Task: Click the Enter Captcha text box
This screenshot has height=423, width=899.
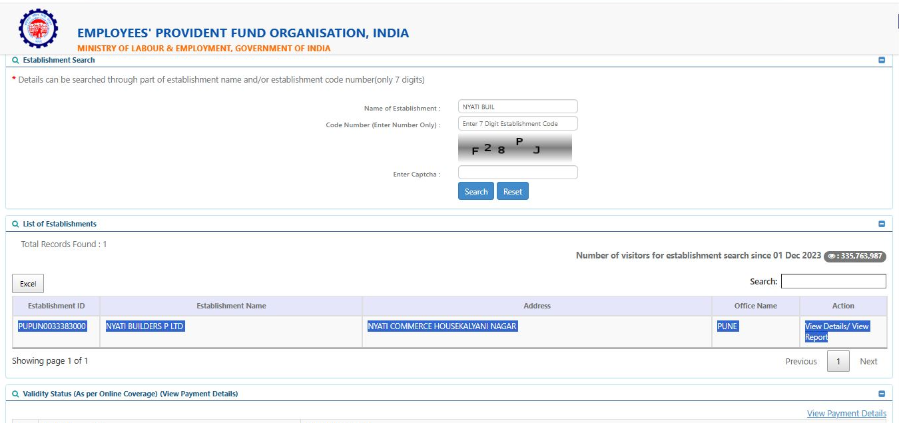Action: (517, 173)
